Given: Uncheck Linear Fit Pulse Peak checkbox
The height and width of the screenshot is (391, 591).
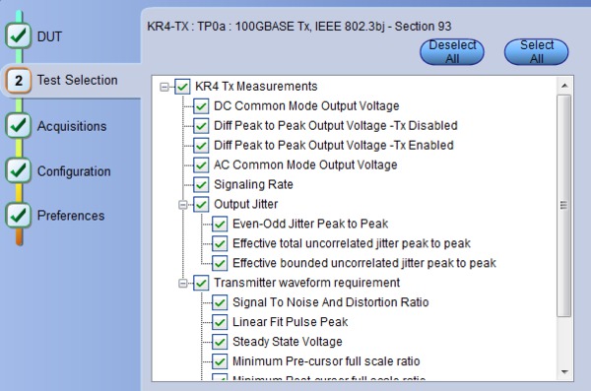Looking at the screenshot, I should click(220, 322).
